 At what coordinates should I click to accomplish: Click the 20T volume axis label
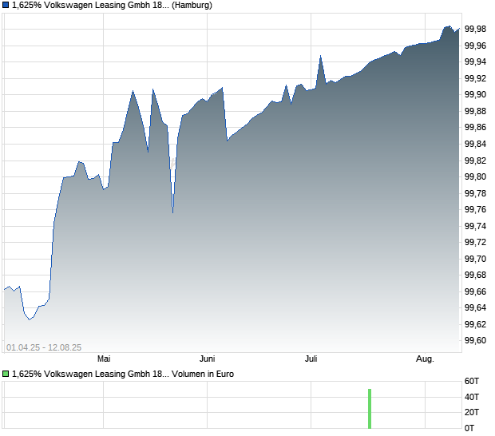point(472,412)
